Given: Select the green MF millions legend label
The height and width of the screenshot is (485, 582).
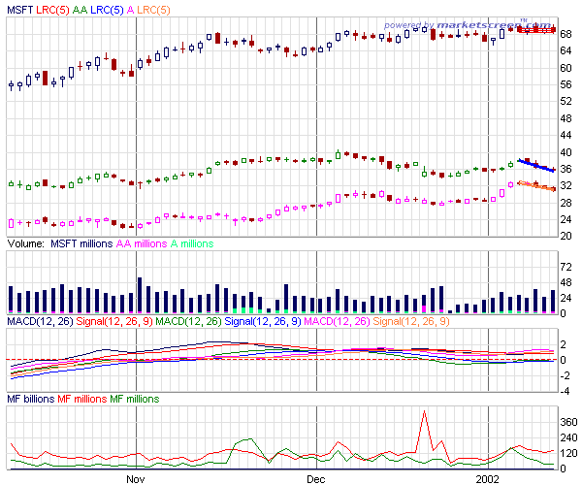Looking at the screenshot, I should (135, 400).
